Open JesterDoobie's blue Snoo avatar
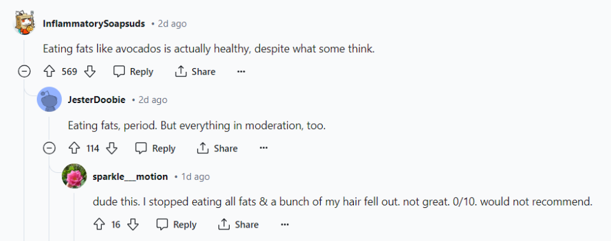Screen dimensions: 611x241 49,99
